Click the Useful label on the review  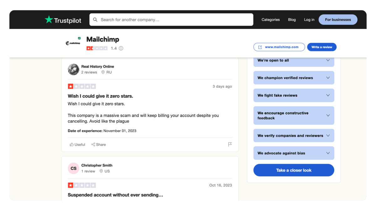(x=80, y=145)
